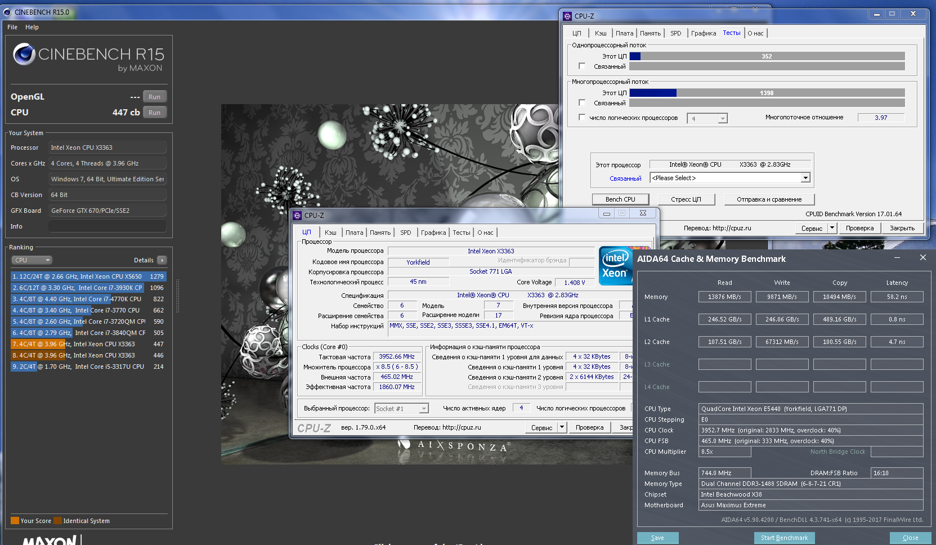
Task: Enable the Связанный checkbox under single-thread score
Action: tap(582, 66)
